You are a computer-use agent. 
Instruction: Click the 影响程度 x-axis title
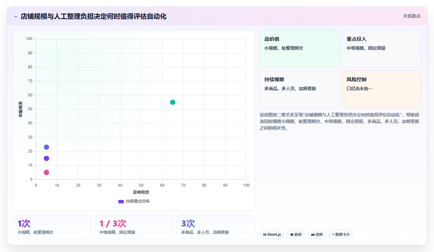click(x=141, y=192)
